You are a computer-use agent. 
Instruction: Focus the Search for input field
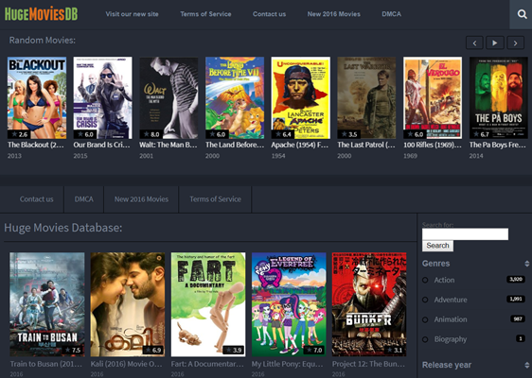[465, 234]
